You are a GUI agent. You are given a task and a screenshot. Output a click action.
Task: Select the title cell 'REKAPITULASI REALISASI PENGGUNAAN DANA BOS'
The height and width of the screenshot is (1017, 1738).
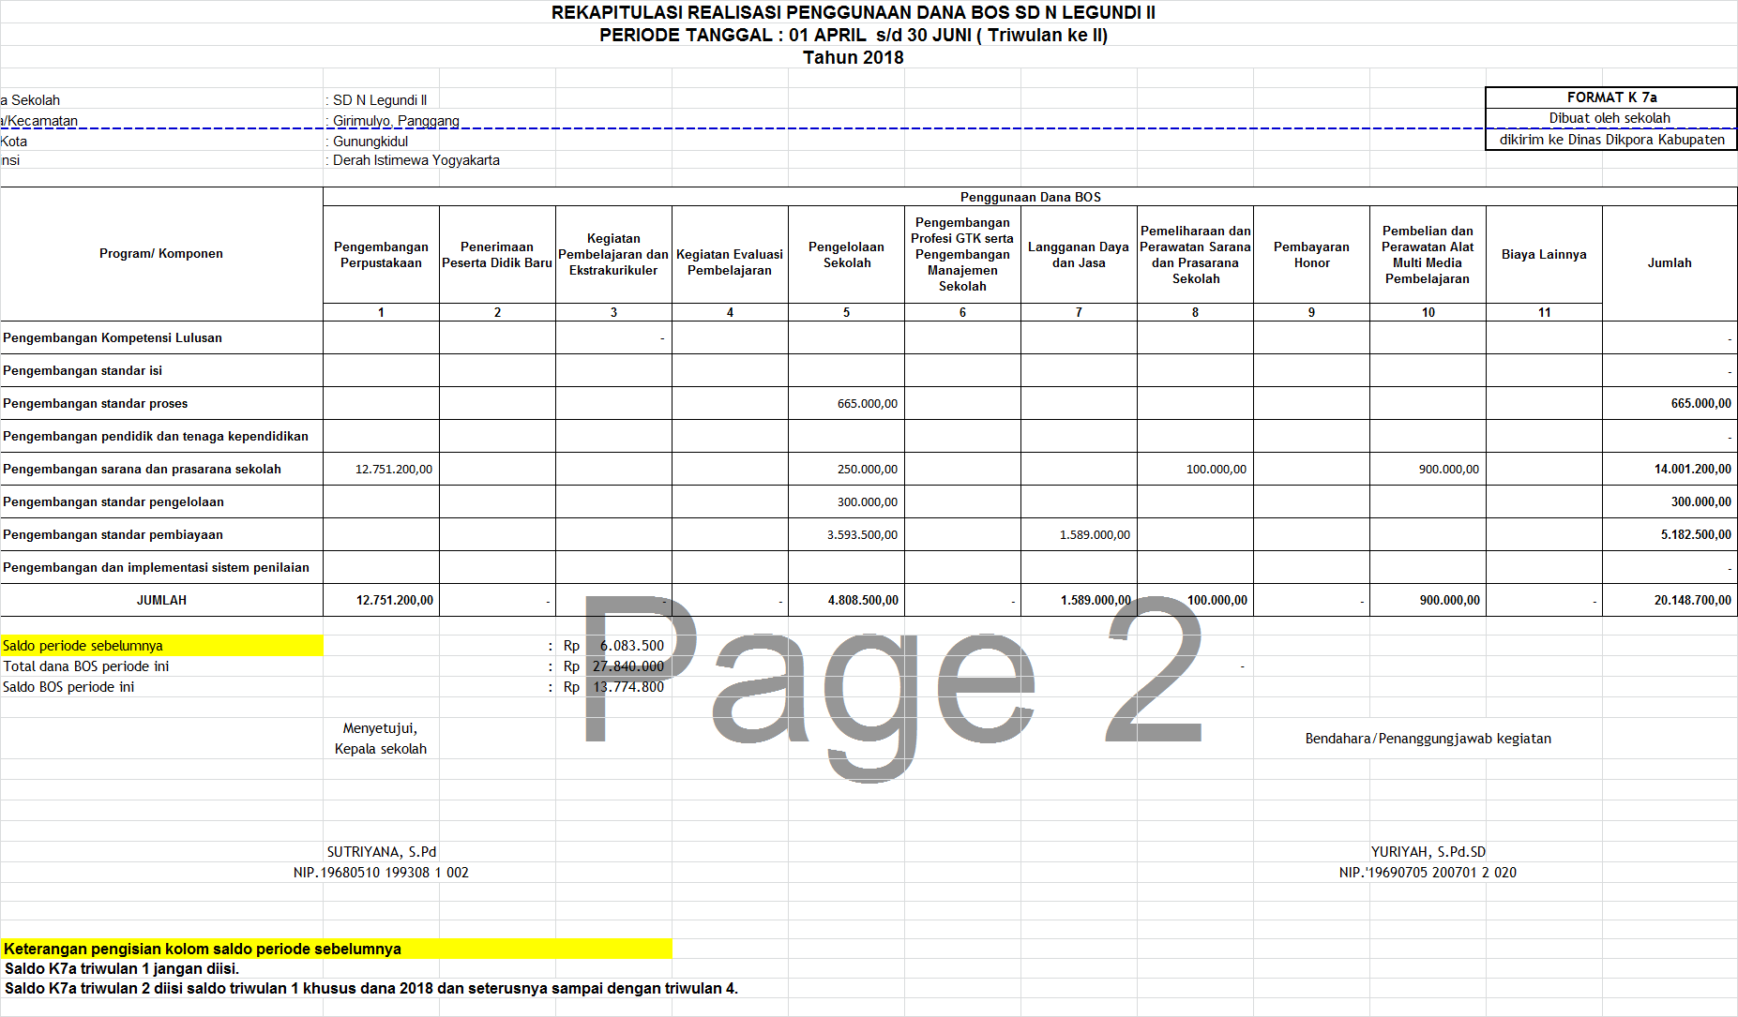point(853,12)
